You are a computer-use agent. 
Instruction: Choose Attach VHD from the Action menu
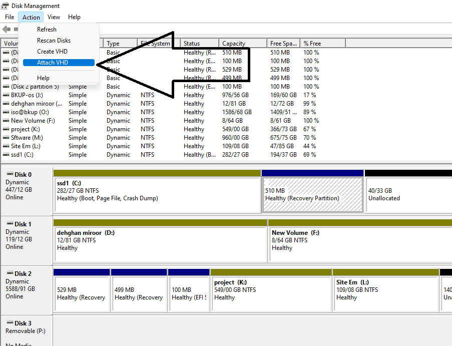click(53, 63)
